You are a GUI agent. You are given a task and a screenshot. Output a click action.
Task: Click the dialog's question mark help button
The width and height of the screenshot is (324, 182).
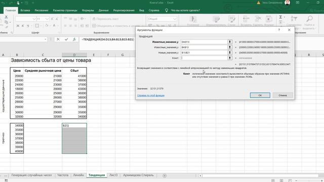(x=279, y=30)
